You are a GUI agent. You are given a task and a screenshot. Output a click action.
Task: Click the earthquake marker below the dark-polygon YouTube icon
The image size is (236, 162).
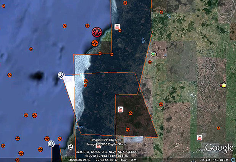(x=131, y=113)
